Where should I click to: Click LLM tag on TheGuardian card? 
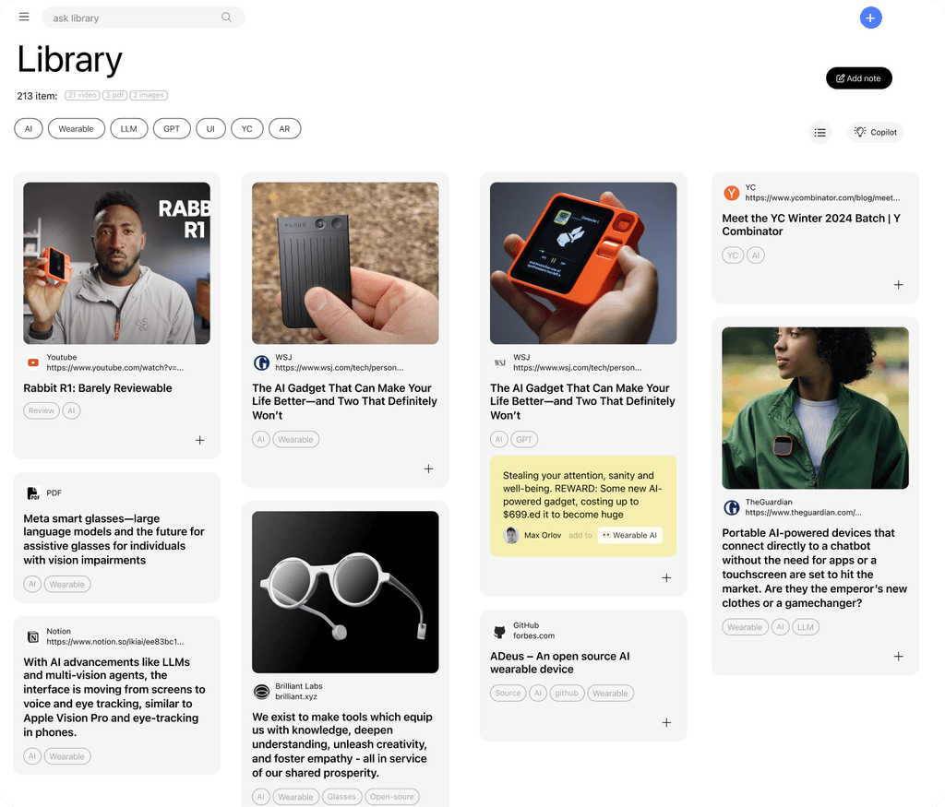(805, 627)
